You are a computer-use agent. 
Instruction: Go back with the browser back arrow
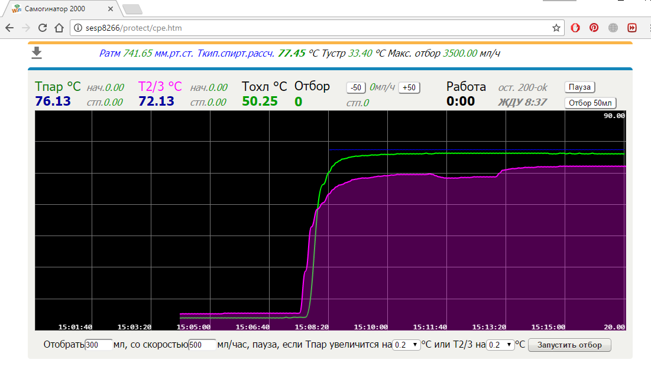pos(9,28)
